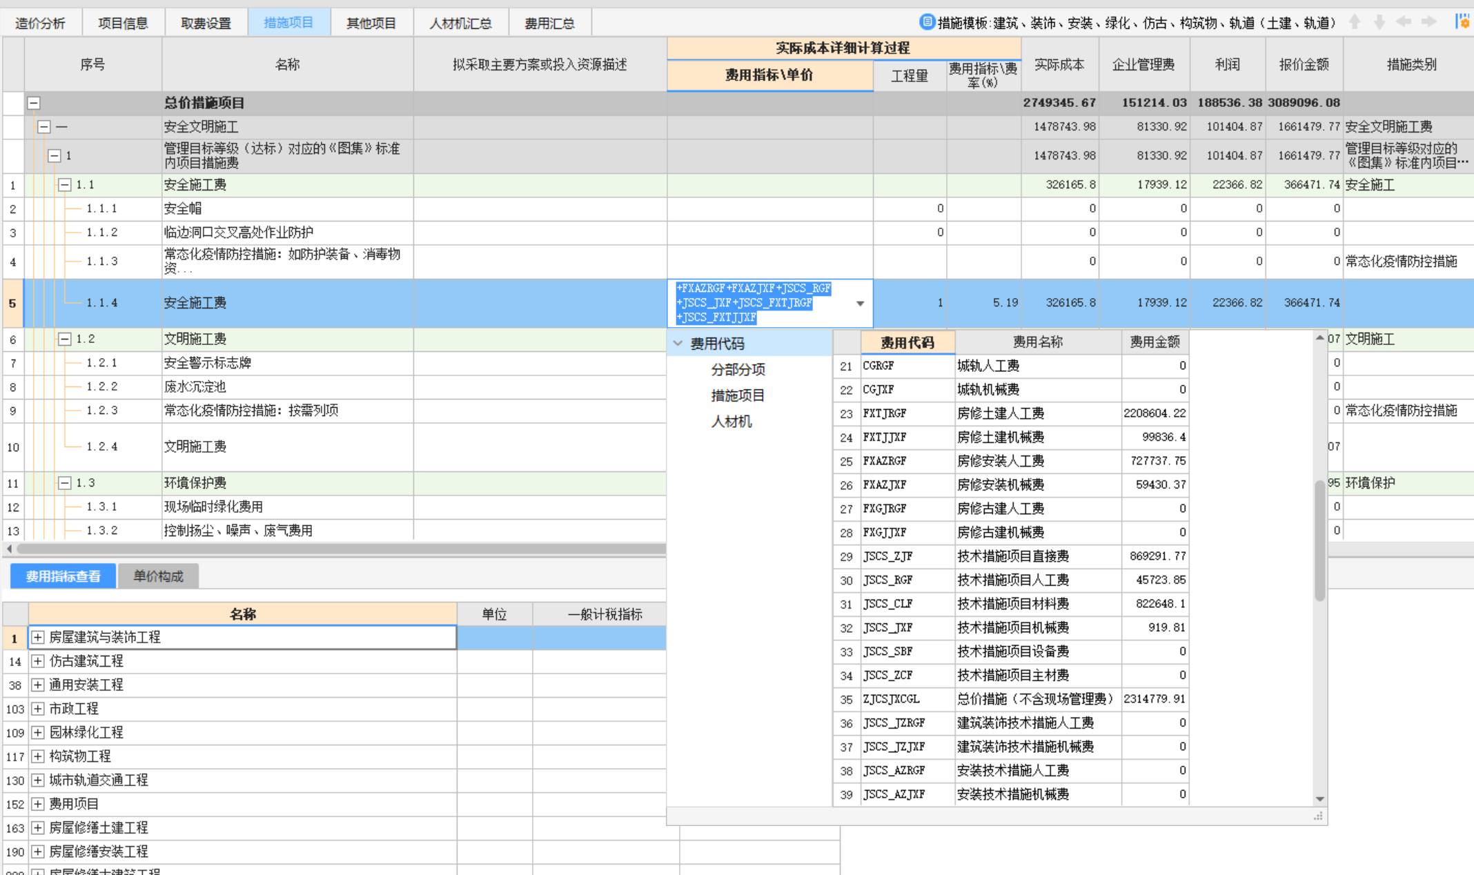Select the 措施项目 tab
Image resolution: width=1474 pixels, height=875 pixels.
coord(288,23)
